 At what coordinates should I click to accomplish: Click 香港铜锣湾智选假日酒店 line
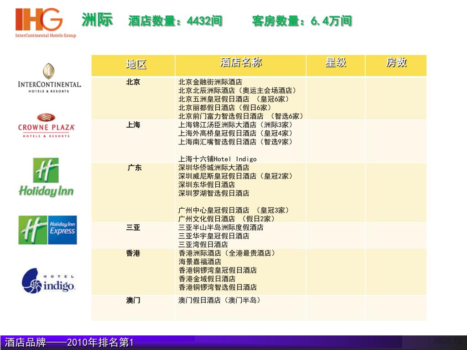[x=218, y=288]
